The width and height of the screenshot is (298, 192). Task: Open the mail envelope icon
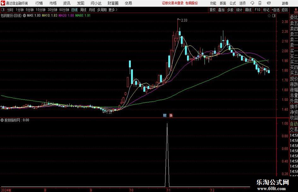coord(269,3)
